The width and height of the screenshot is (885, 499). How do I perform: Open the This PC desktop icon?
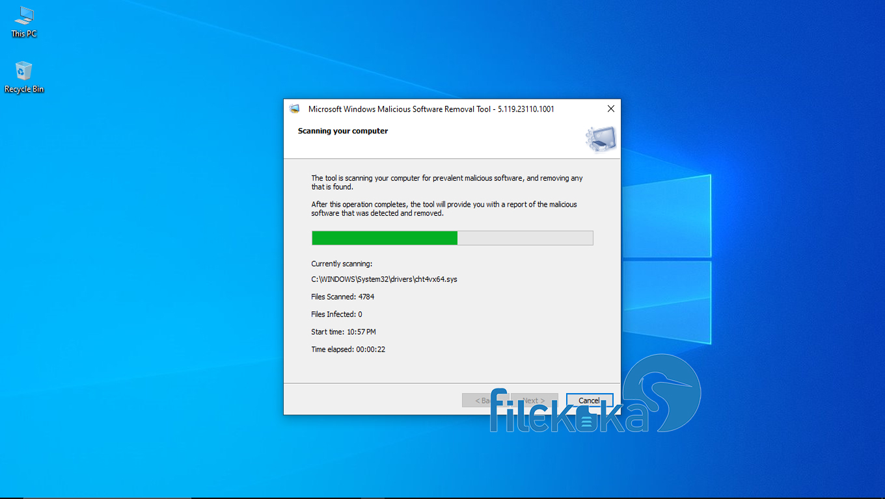click(x=24, y=21)
